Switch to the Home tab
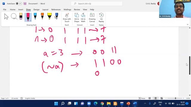 point(13,10)
